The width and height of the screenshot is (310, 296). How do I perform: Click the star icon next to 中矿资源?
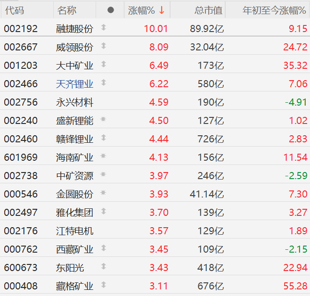103,174
